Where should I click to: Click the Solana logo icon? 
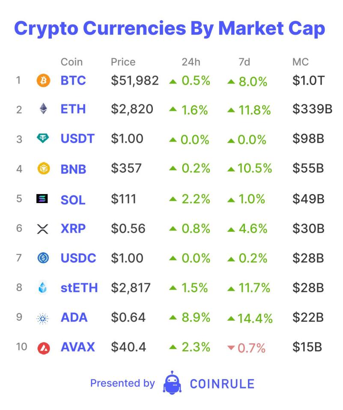[x=43, y=199]
